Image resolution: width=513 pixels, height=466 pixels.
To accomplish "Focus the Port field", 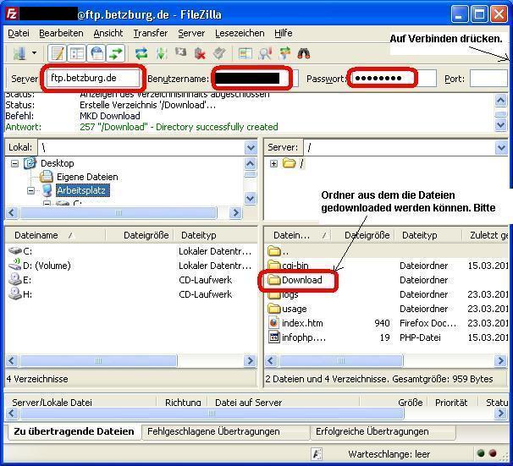I will [x=488, y=79].
